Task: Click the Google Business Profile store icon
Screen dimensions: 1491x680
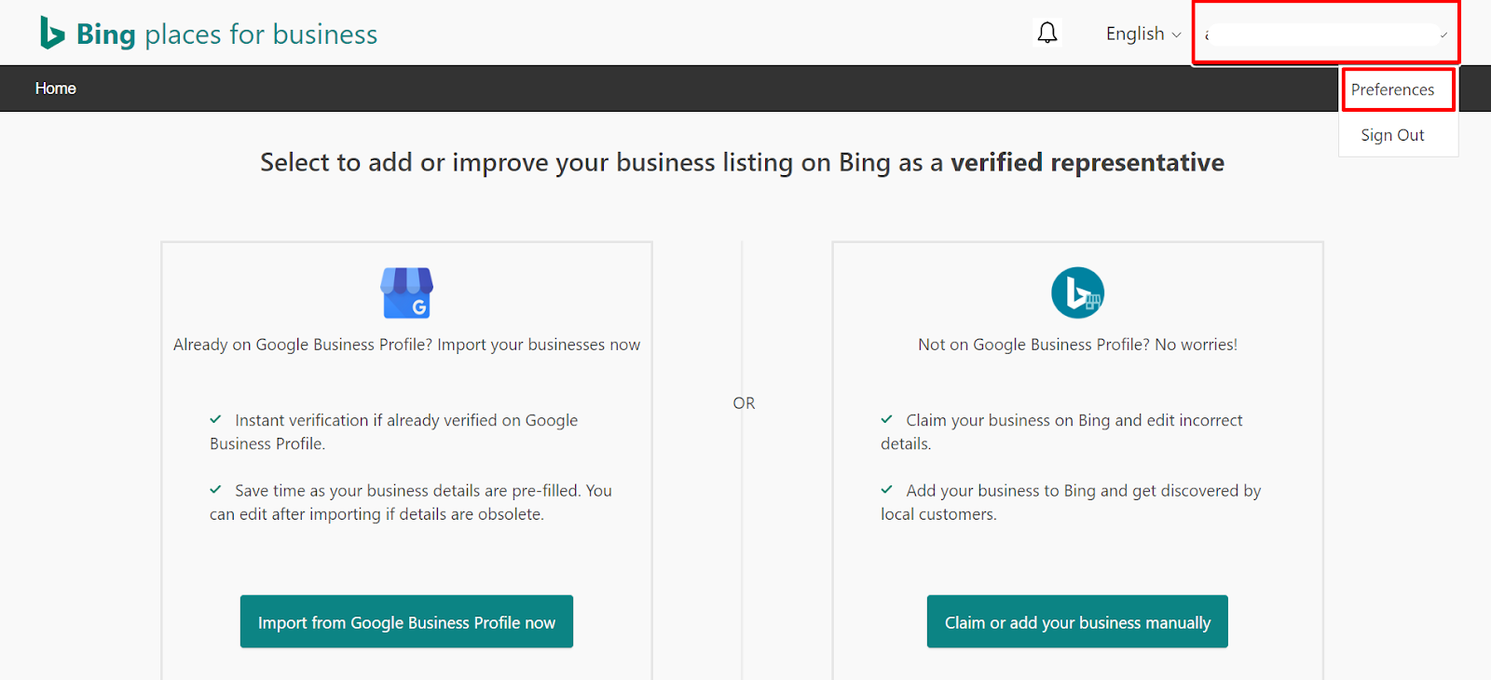Action: [x=407, y=292]
